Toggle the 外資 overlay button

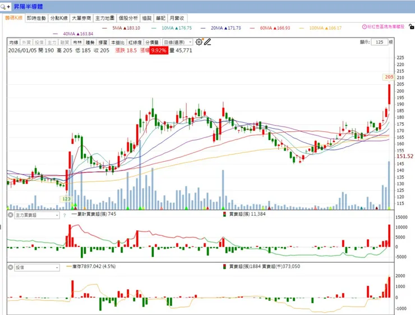click(26, 42)
